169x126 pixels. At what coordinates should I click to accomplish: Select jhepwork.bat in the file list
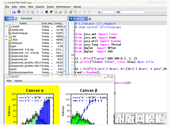(20, 56)
